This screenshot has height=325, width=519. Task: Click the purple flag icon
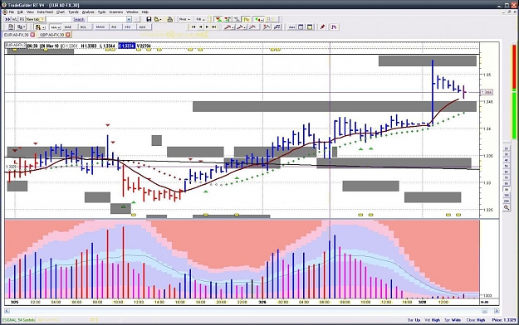(334, 27)
